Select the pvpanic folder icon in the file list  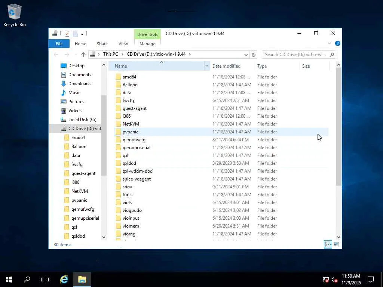coord(118,132)
